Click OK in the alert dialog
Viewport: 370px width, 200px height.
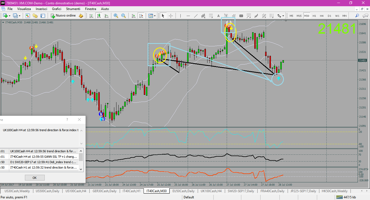(x=35, y=178)
